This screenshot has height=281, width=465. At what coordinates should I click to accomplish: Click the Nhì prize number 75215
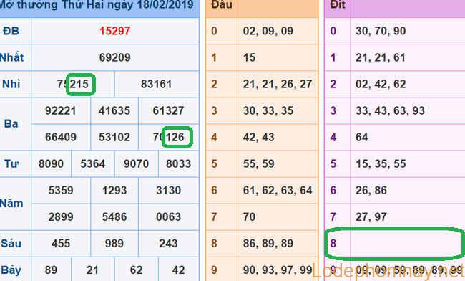[73, 84]
